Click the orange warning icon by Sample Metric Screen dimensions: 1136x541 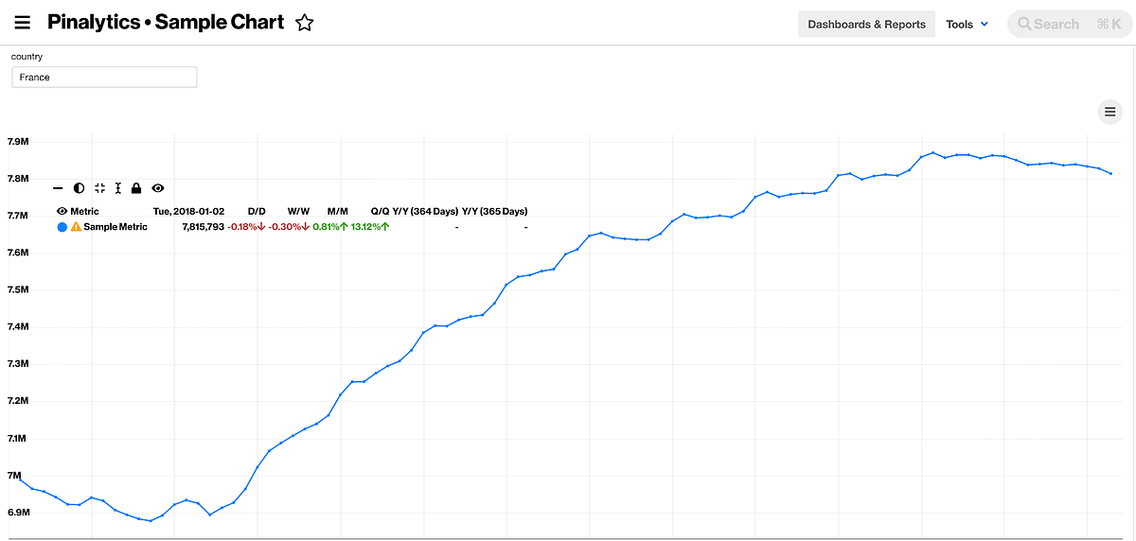[x=77, y=227]
